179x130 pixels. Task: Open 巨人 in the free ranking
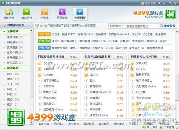click(x=92, y=81)
